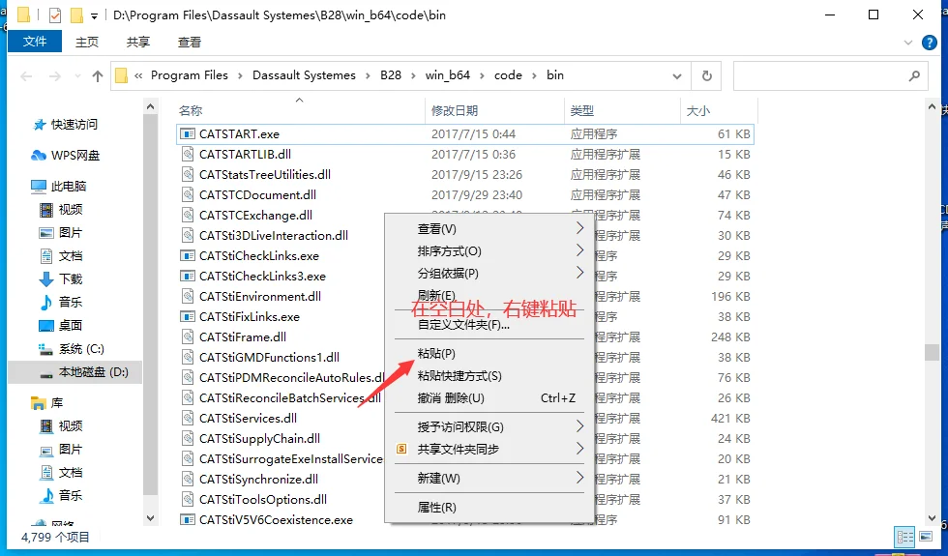Open address bar history dropdown
The height and width of the screenshot is (556, 948).
pyautogui.click(x=677, y=76)
